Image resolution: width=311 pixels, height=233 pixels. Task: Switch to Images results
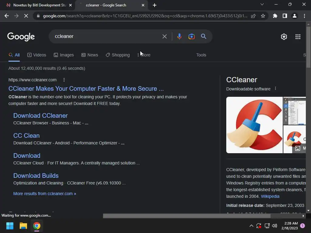(64, 55)
